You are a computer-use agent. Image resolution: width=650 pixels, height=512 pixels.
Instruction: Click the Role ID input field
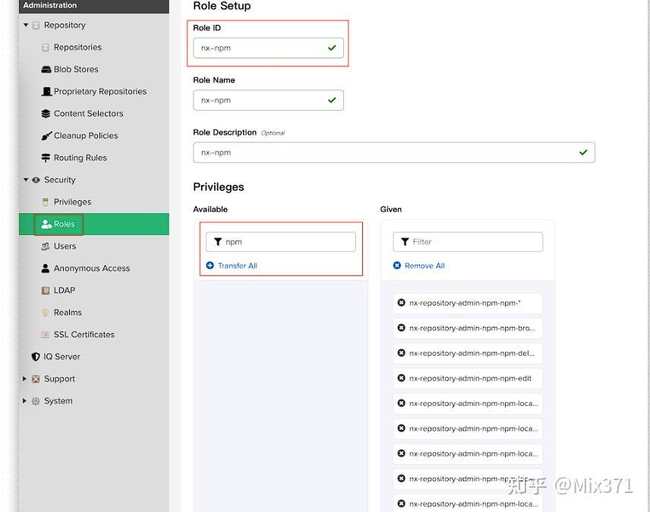pos(260,48)
